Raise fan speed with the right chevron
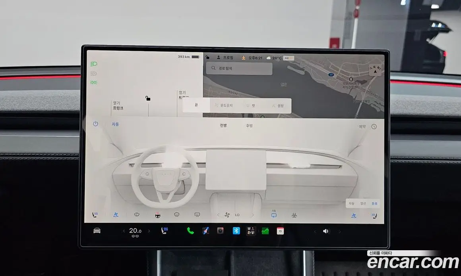The width and height of the screenshot is (461, 276). click(253, 215)
